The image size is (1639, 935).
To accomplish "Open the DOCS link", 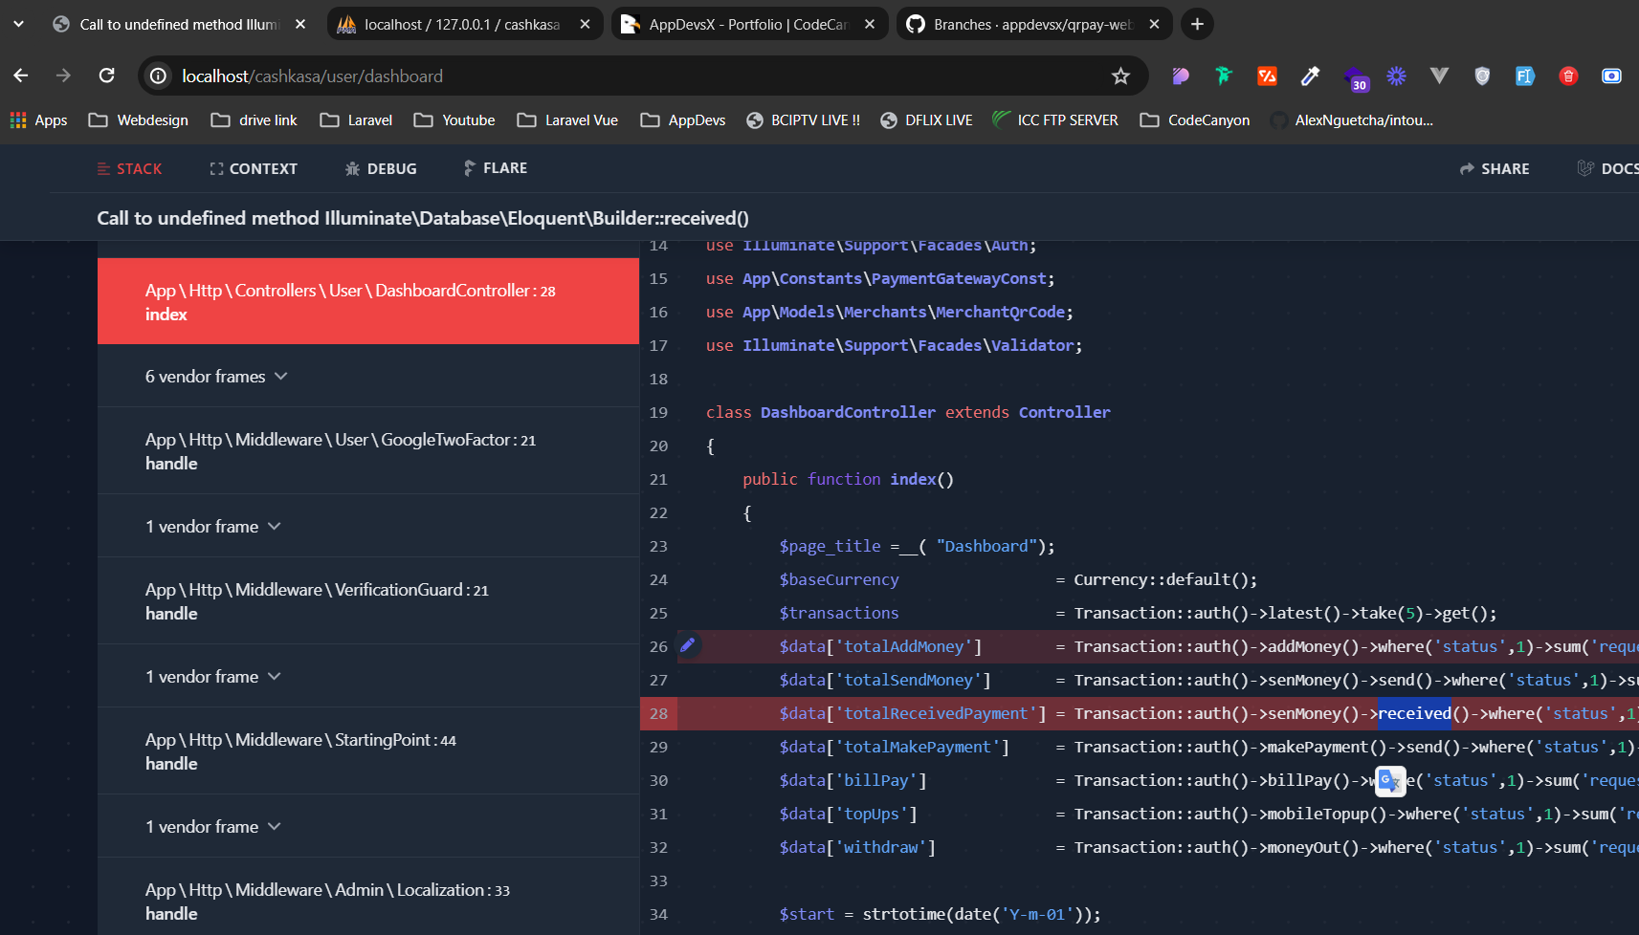I will (1609, 169).
